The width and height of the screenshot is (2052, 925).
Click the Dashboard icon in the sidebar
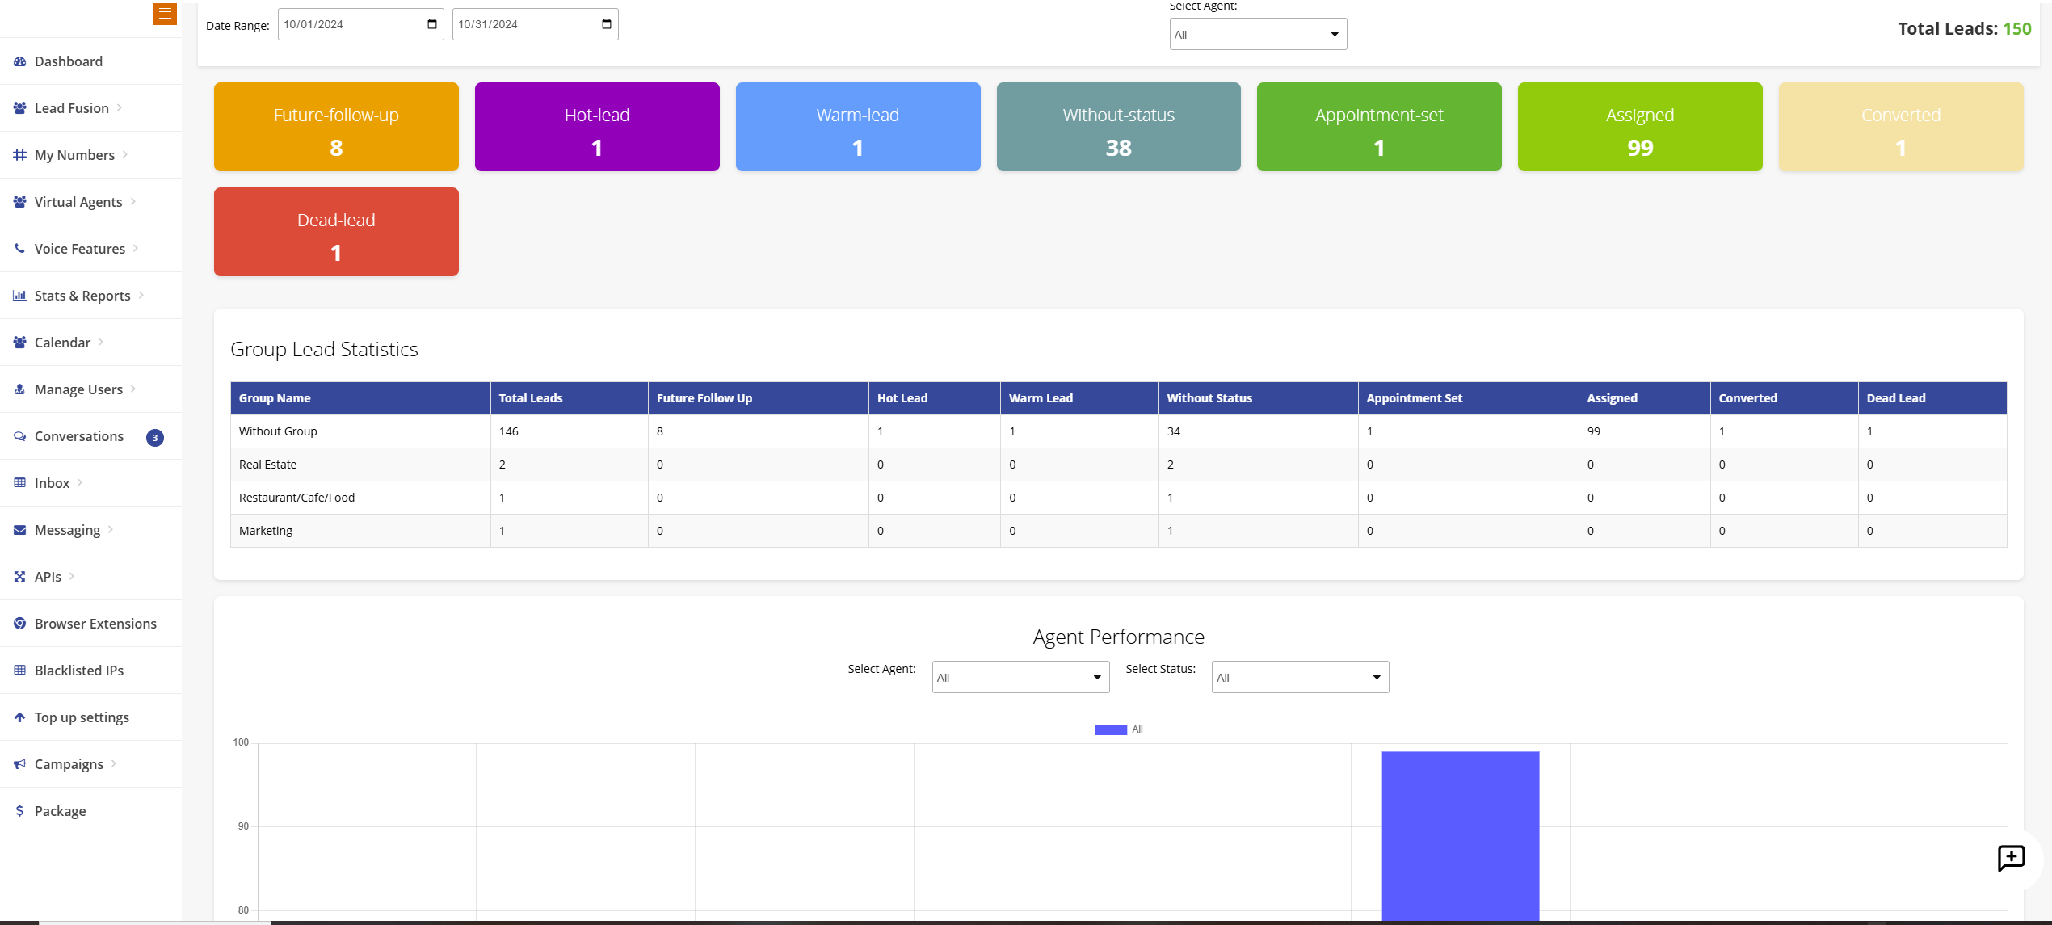click(x=19, y=61)
